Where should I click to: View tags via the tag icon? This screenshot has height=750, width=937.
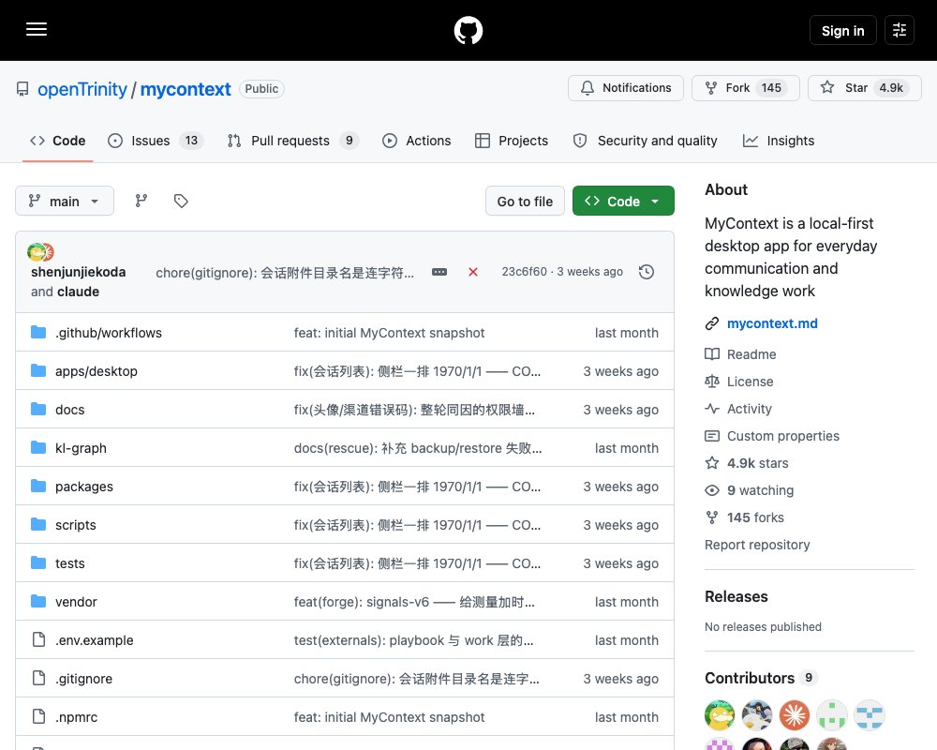click(x=181, y=201)
